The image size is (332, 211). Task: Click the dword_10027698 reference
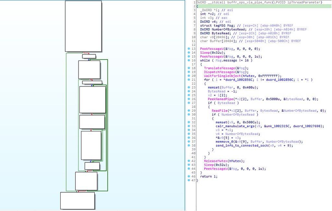tap(307, 126)
